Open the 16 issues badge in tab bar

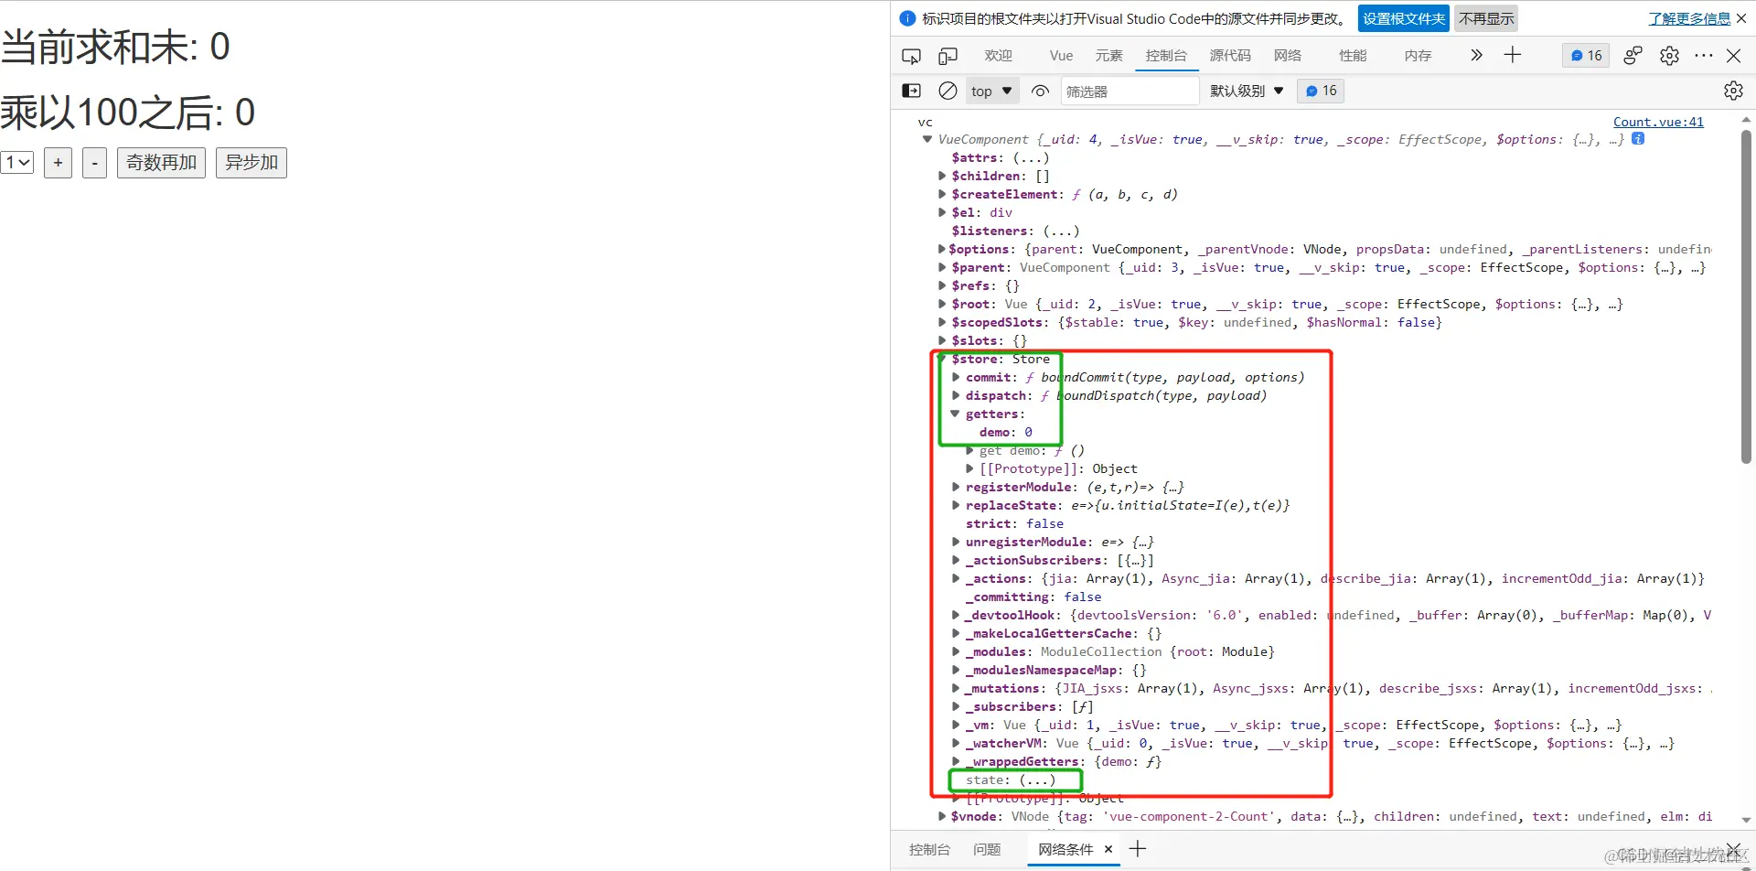(1586, 56)
